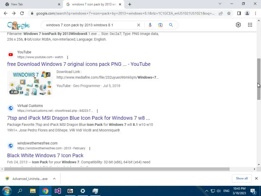
Task: Click the YouTube favicon
Action: pos(11,55)
